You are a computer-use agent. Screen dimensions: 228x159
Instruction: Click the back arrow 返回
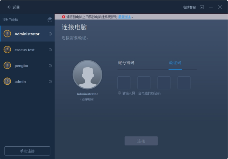pos(13,7)
